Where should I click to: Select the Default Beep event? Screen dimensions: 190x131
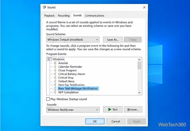pyautogui.click(x=66, y=81)
